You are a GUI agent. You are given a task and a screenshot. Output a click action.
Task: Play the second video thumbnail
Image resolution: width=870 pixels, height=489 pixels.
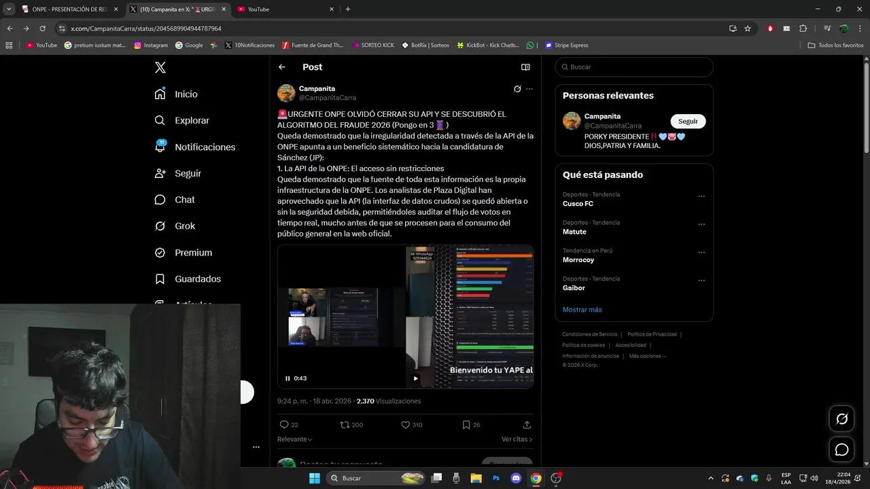pyautogui.click(x=415, y=378)
